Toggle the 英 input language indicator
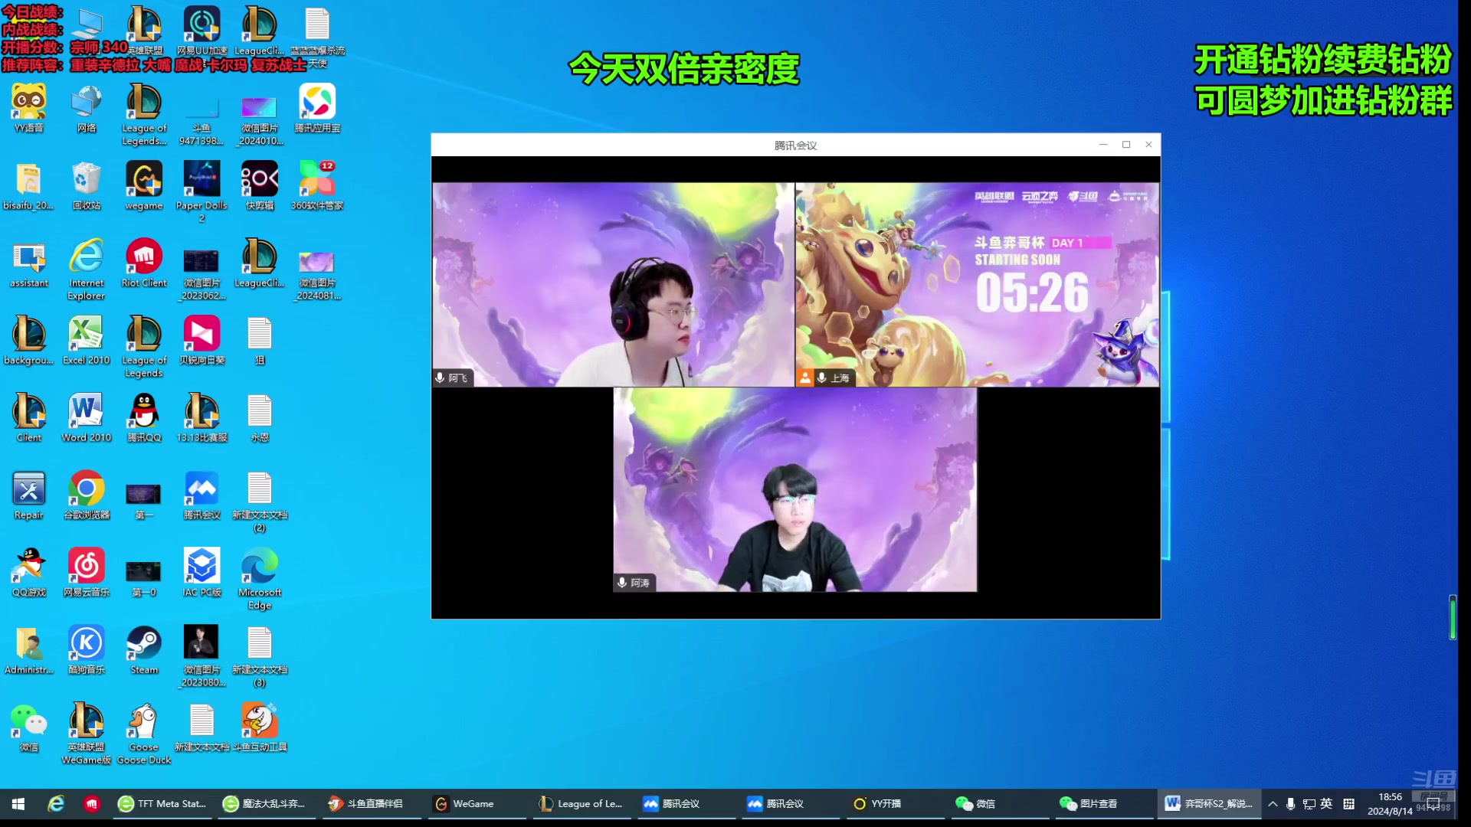 (x=1326, y=803)
